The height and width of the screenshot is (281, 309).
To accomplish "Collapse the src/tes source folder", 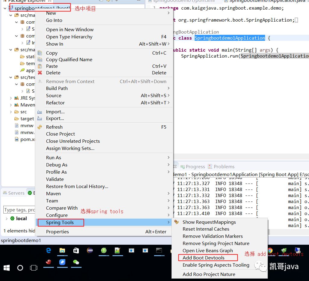I will tap(11, 77).
